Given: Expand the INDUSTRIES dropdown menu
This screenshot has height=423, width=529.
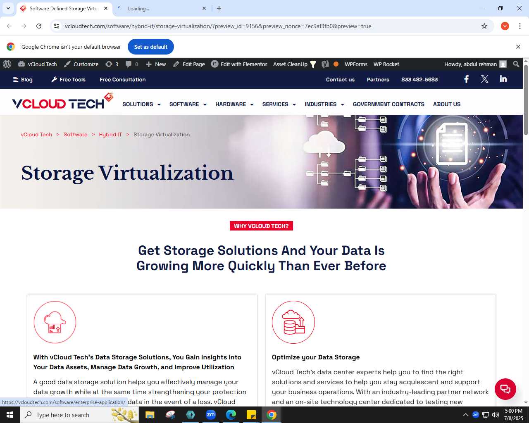Looking at the screenshot, I should (x=324, y=104).
